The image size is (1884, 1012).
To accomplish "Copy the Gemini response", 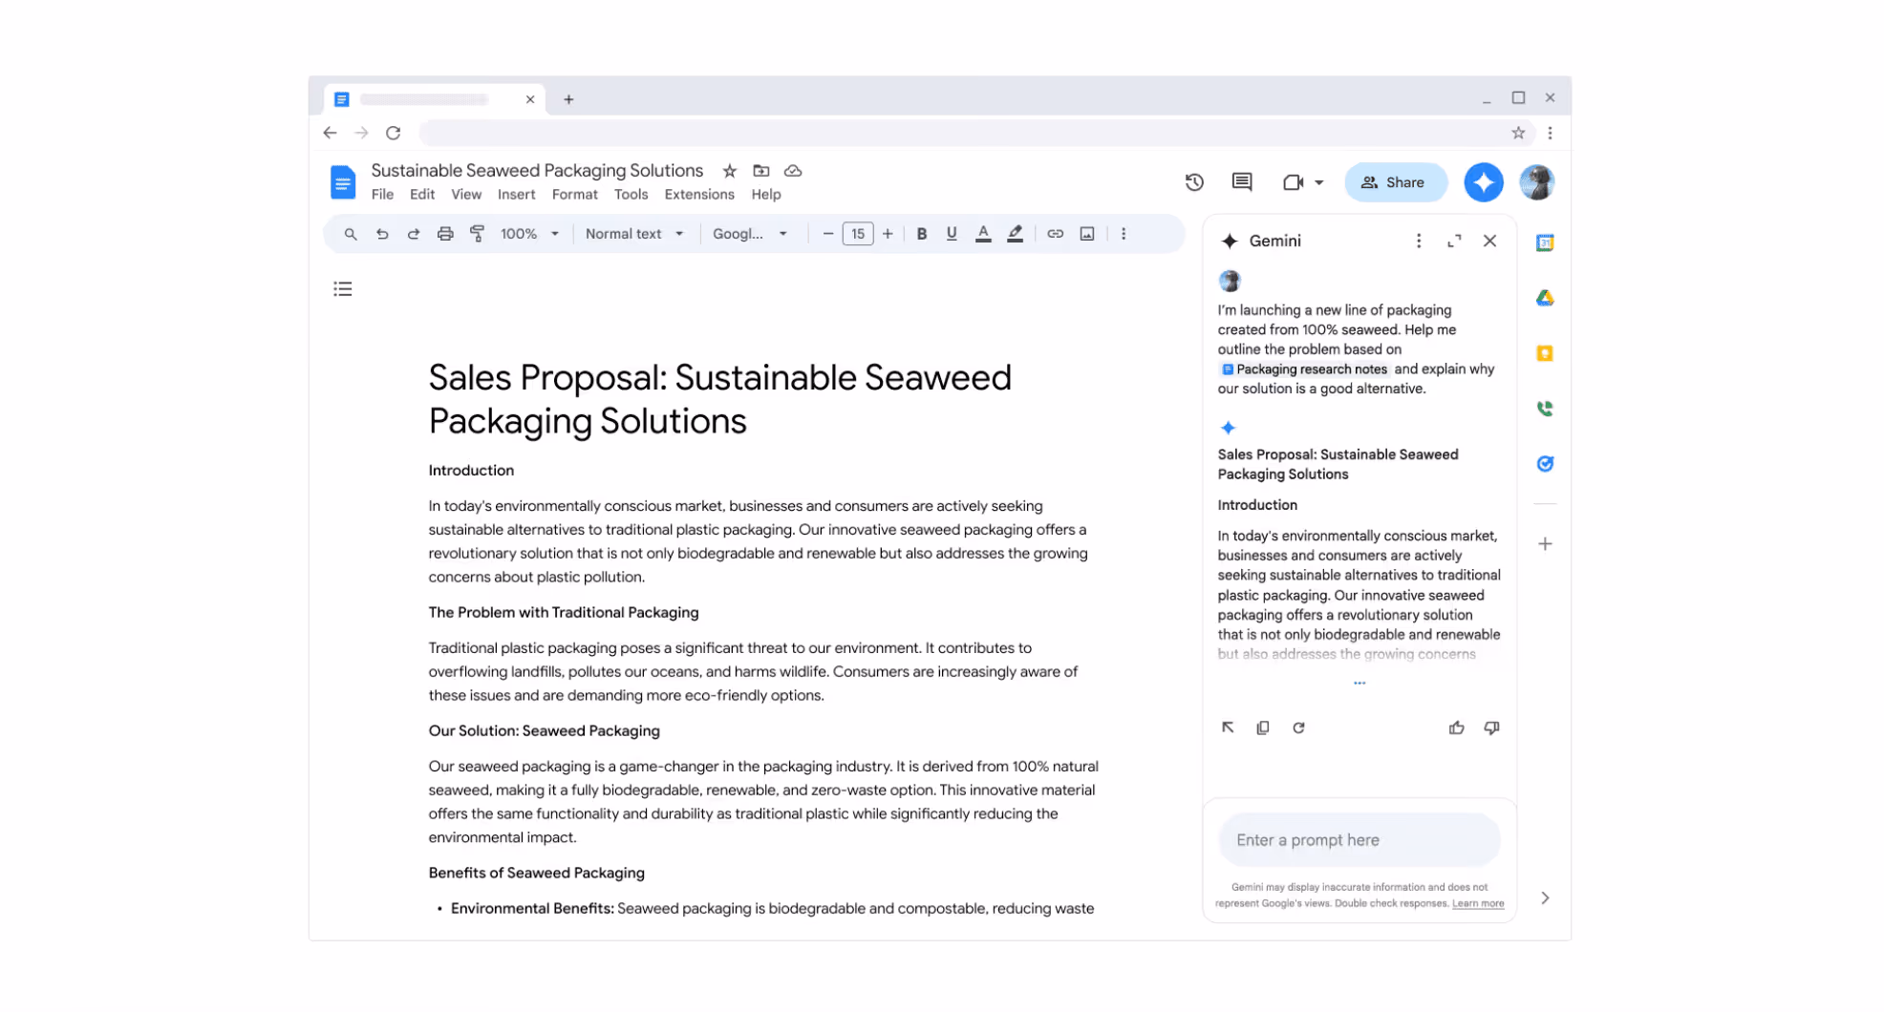I will click(1263, 727).
